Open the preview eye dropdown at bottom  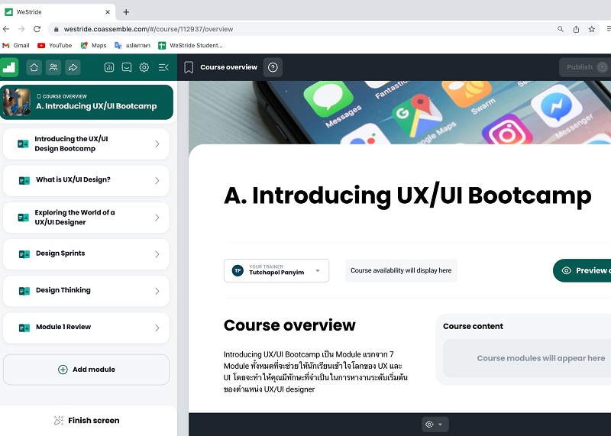click(434, 424)
